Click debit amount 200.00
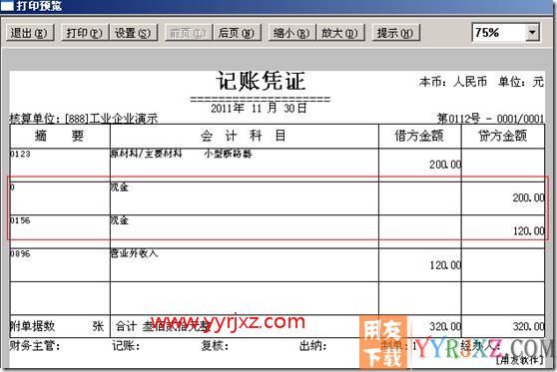This screenshot has width=557, height=372. pyautogui.click(x=445, y=165)
